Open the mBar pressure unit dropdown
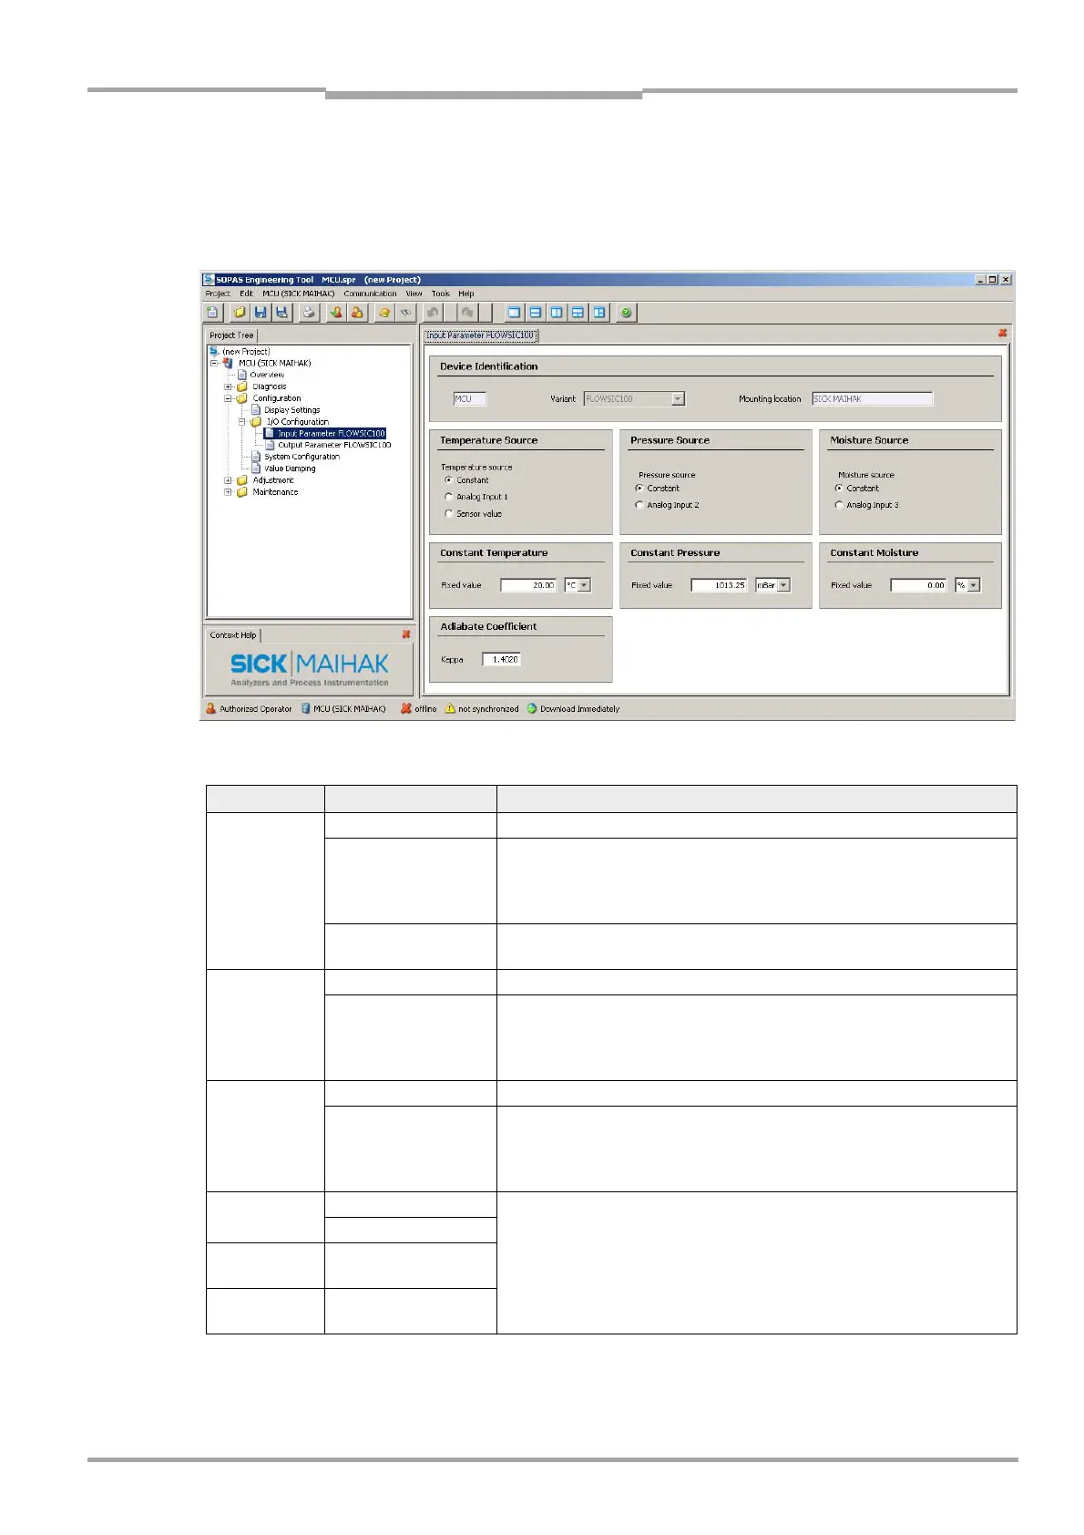This screenshot has height=1535, width=1084. coord(784,585)
